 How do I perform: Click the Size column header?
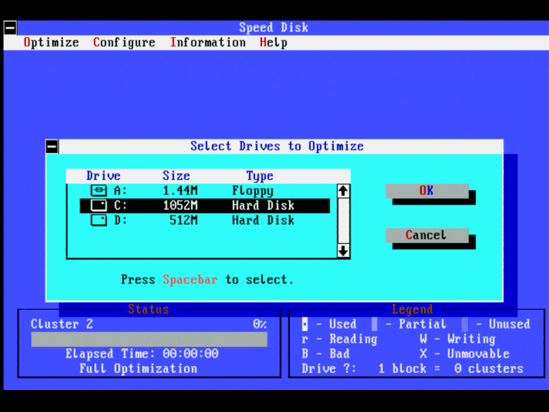point(176,176)
